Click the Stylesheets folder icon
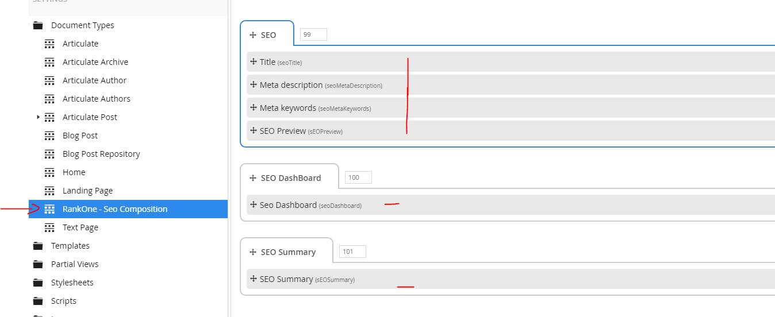Viewport: 775px width, 317px height. coord(38,283)
